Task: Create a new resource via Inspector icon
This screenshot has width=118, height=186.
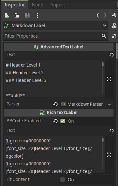Action: (x=7, y=15)
